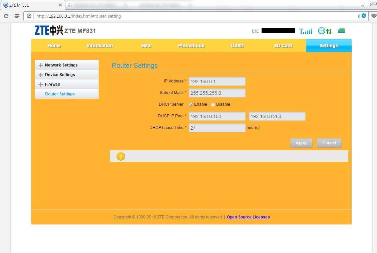377x253 pixels.
Task: Expand the Network Settings section
Action: pos(67,65)
